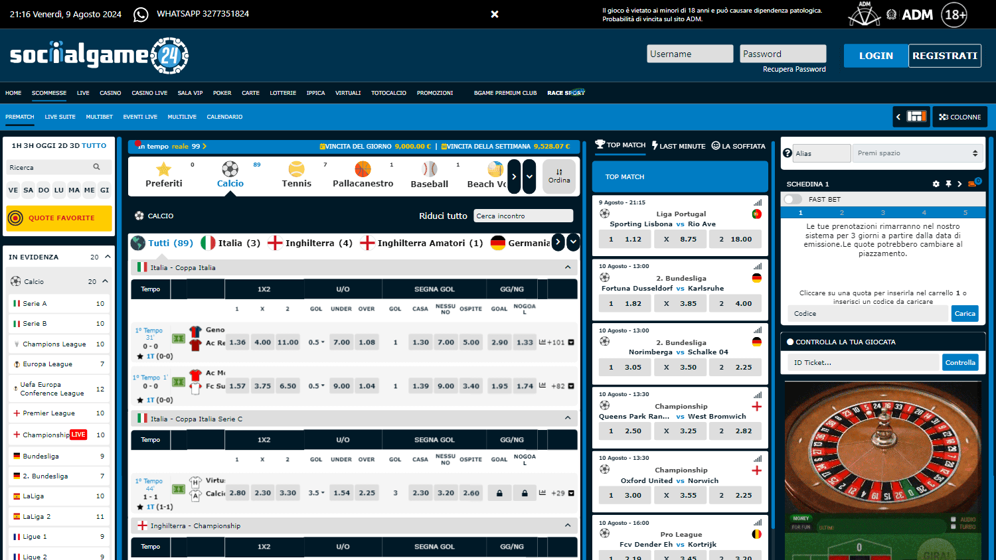Collapse the Coppa Italia Serie C section
The height and width of the screenshot is (560, 996).
(568, 418)
